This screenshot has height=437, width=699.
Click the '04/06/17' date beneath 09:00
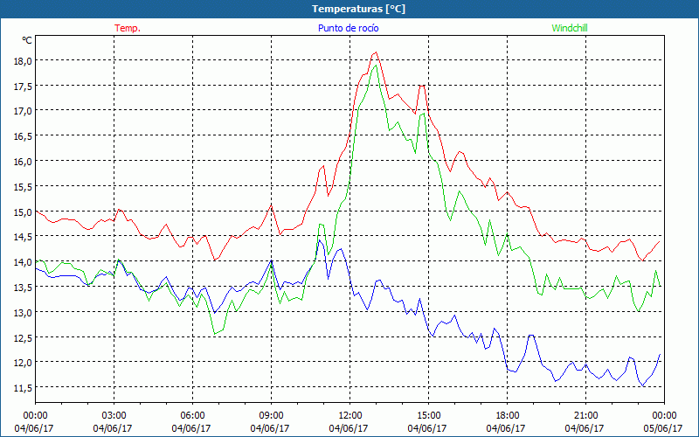click(x=270, y=428)
